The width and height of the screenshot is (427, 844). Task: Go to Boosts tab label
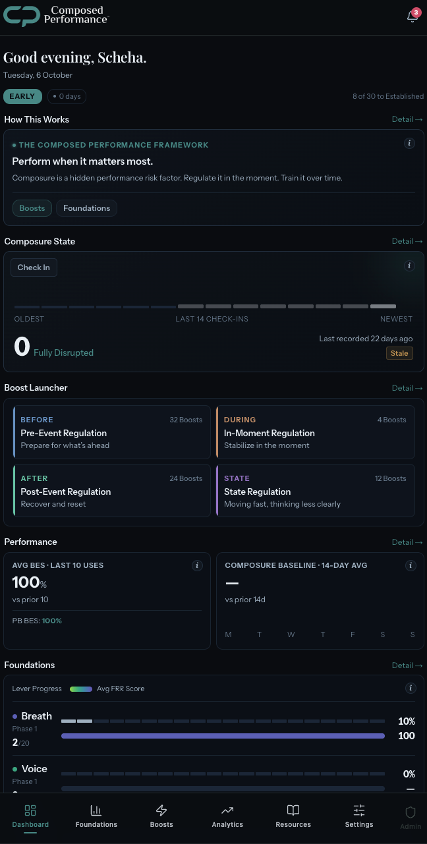coord(161,825)
